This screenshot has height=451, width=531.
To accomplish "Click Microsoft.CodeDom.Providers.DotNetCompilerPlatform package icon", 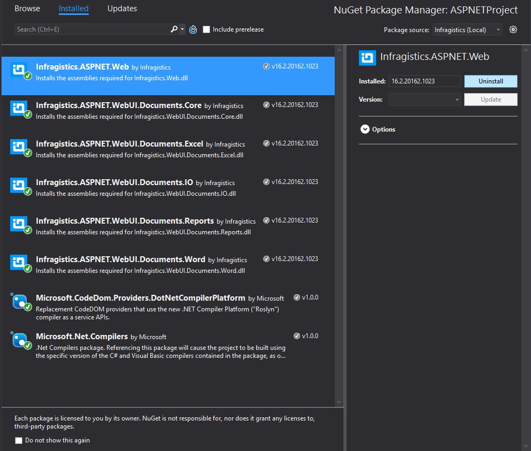I will (19, 301).
